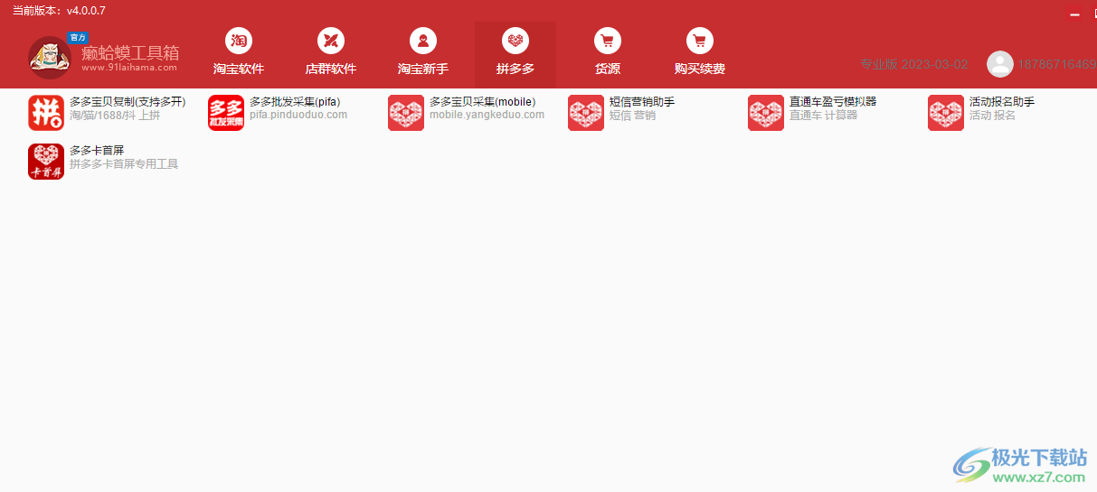Click mobile.yangkeduo.com subtitle

[x=487, y=115]
